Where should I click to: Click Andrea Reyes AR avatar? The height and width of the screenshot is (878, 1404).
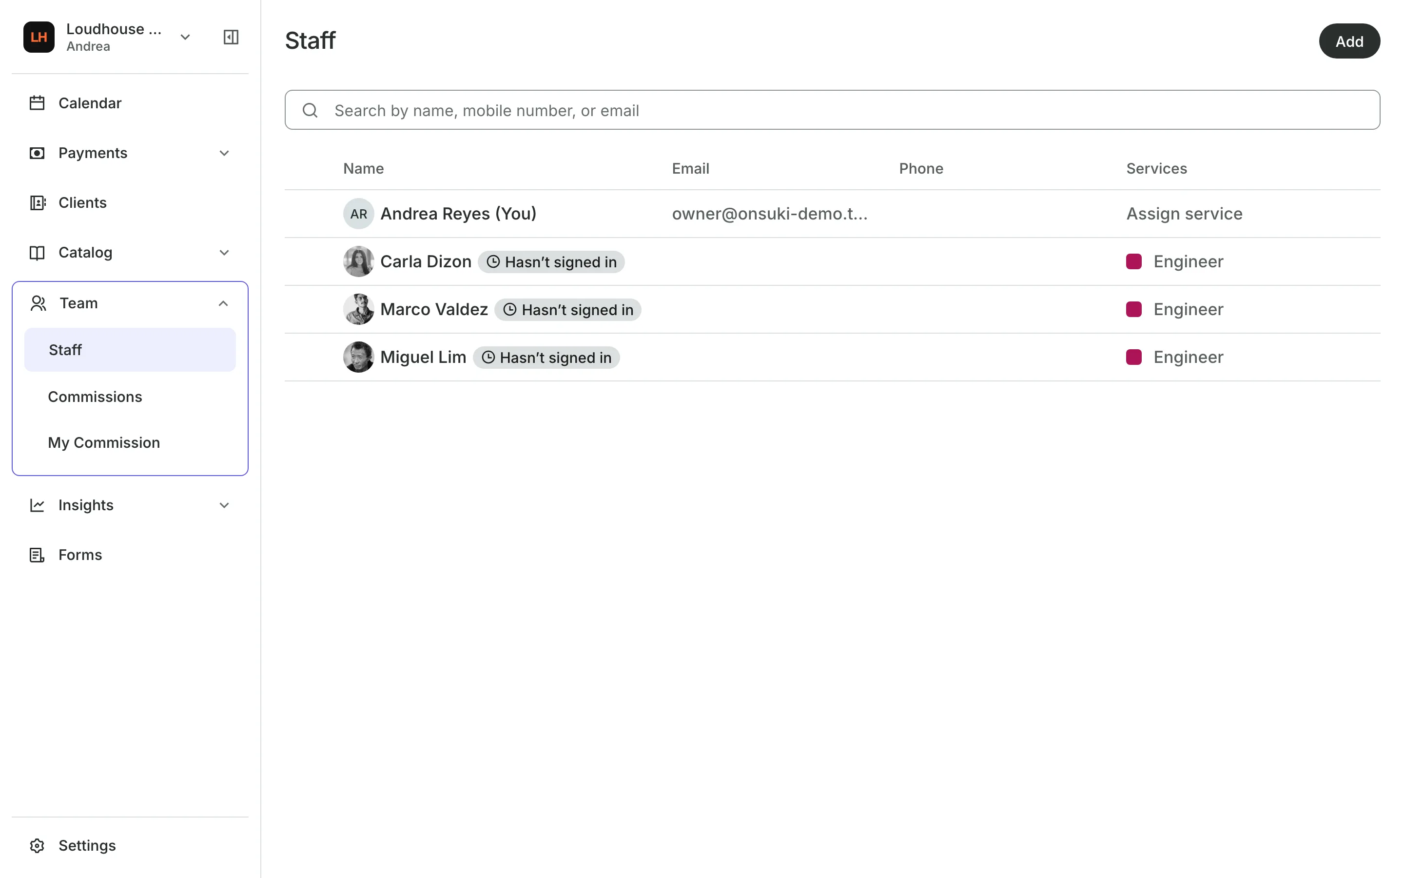(358, 214)
